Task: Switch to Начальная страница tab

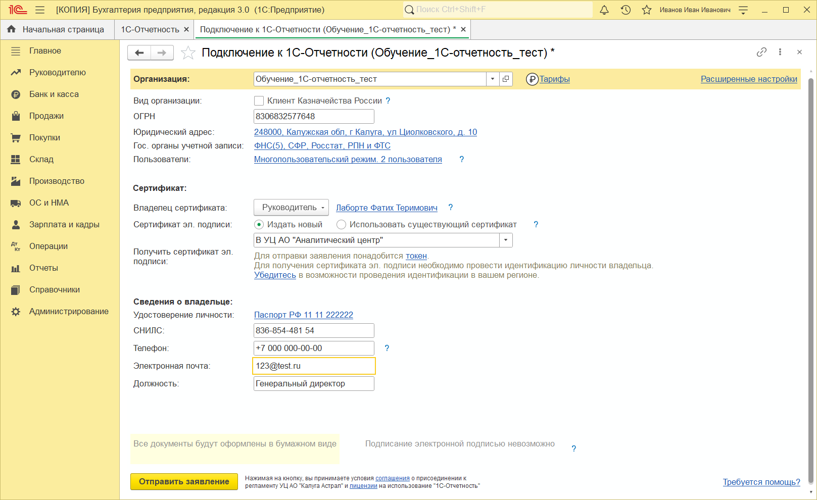Action: tap(58, 29)
